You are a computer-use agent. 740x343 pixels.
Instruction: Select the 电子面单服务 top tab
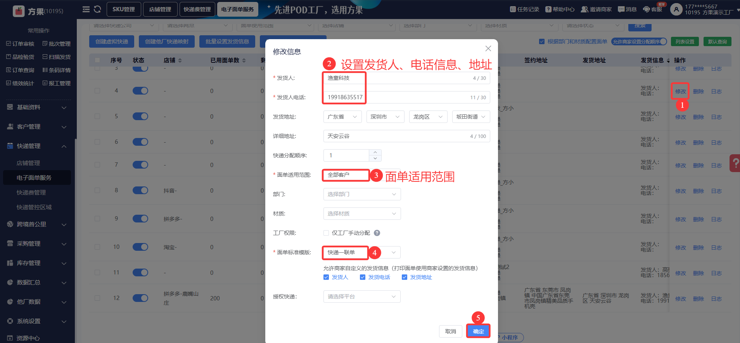[x=237, y=9]
